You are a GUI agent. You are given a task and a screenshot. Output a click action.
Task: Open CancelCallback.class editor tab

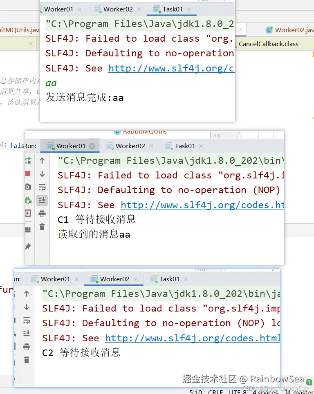269,44
